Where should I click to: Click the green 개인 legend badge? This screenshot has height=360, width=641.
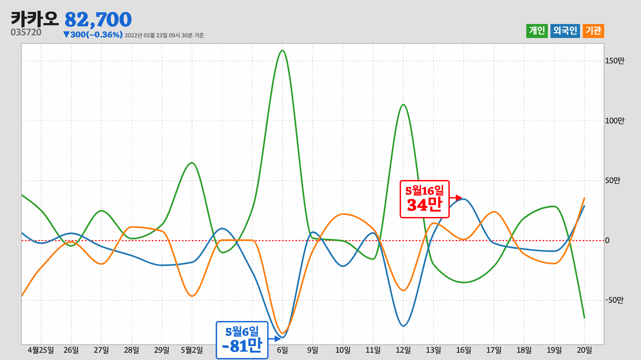(x=537, y=31)
